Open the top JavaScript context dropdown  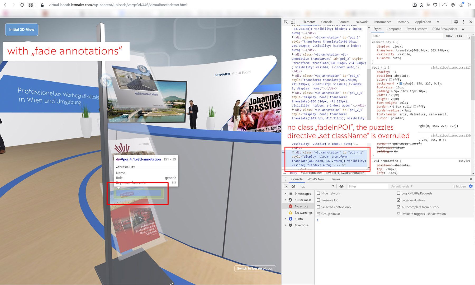(317, 186)
